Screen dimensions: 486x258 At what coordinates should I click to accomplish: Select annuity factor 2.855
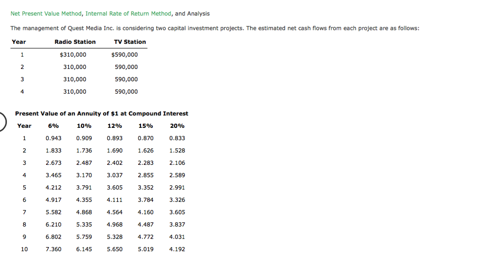point(146,175)
